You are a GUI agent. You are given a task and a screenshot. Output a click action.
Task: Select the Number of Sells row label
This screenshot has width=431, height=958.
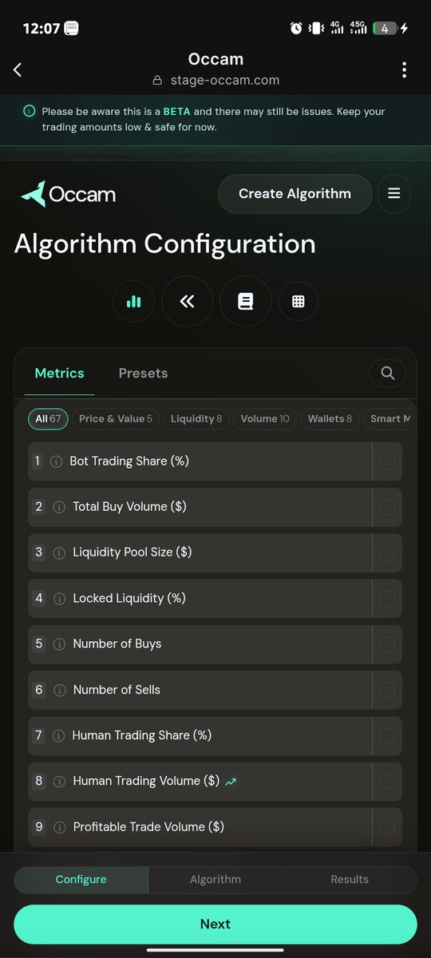pos(117,690)
